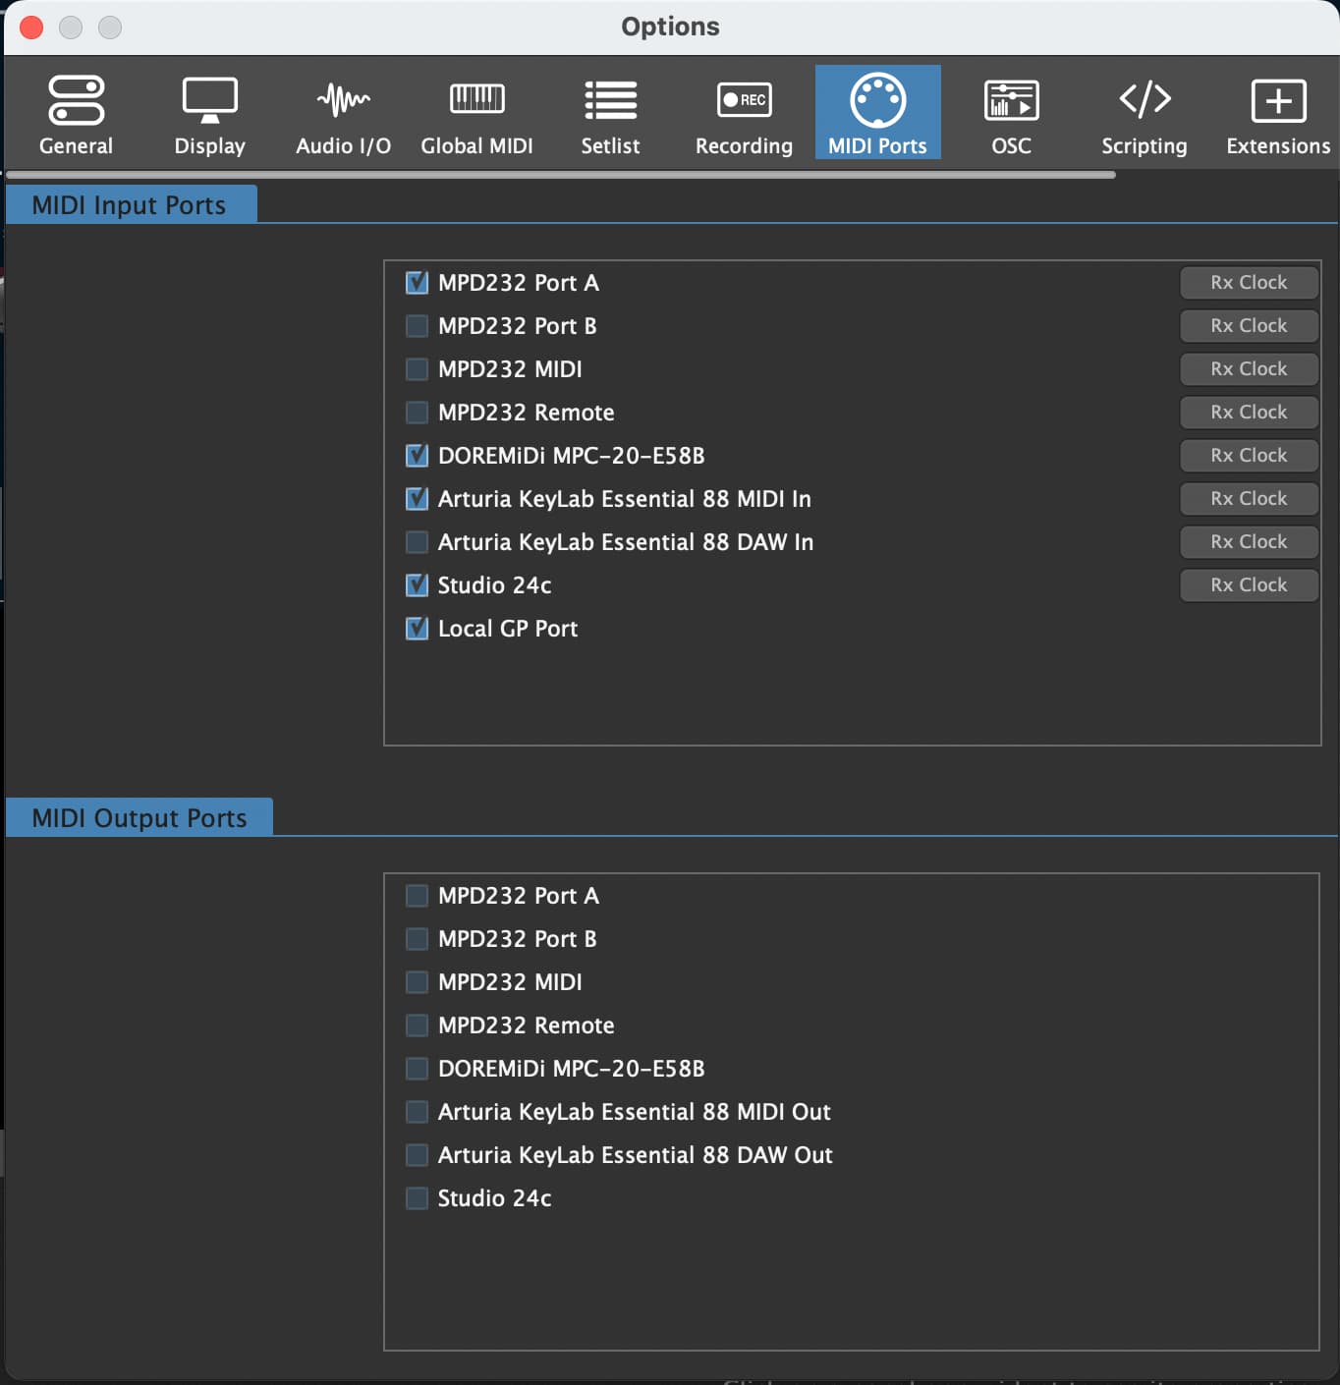Image resolution: width=1340 pixels, height=1385 pixels.
Task: Click the "Options" window title
Action: click(x=670, y=27)
